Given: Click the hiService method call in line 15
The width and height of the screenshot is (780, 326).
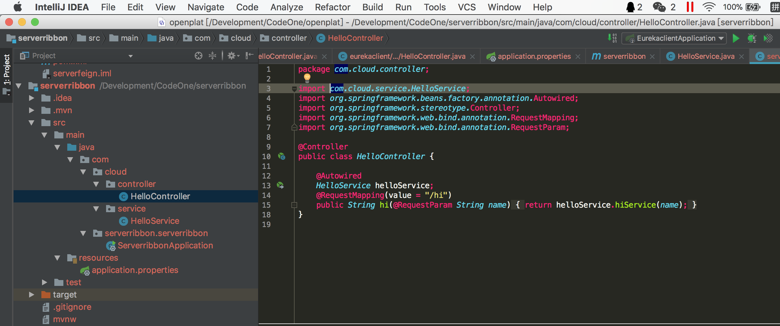Looking at the screenshot, I should [635, 205].
